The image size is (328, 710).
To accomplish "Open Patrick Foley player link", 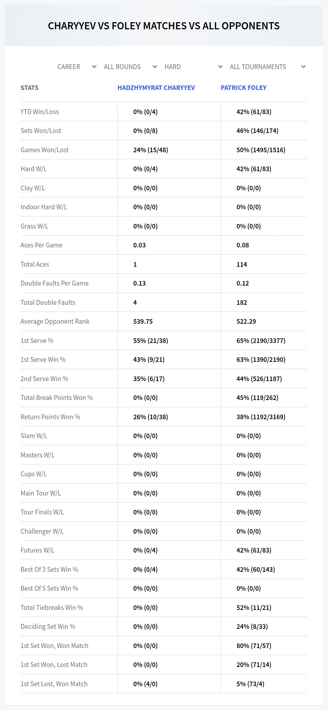I will (244, 88).
